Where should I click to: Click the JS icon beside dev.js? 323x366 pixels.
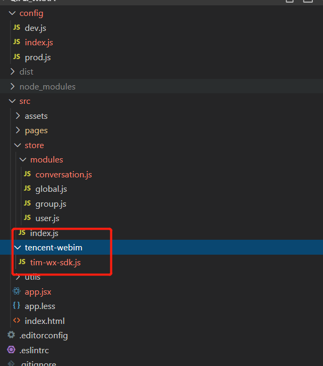[x=17, y=28]
